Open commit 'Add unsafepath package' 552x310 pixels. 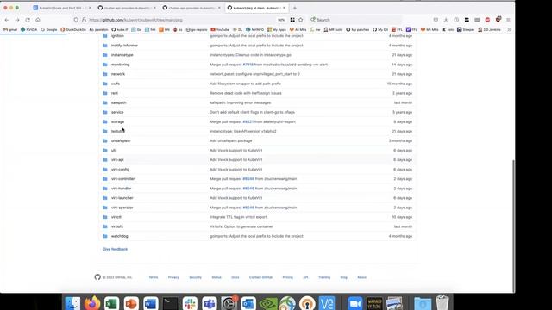[x=231, y=140]
